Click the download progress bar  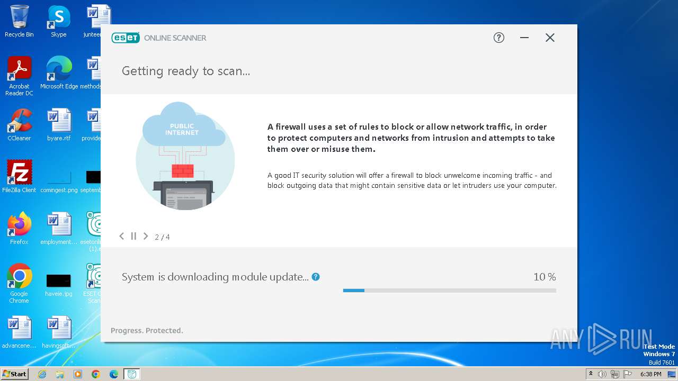click(x=450, y=291)
